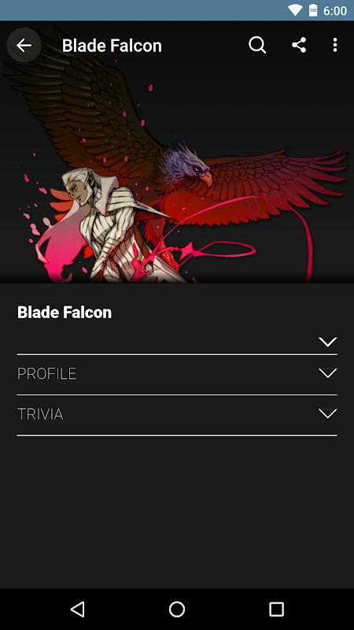Expand the unlabeled first section chevron
This screenshot has width=354, height=630.
pos(327,342)
